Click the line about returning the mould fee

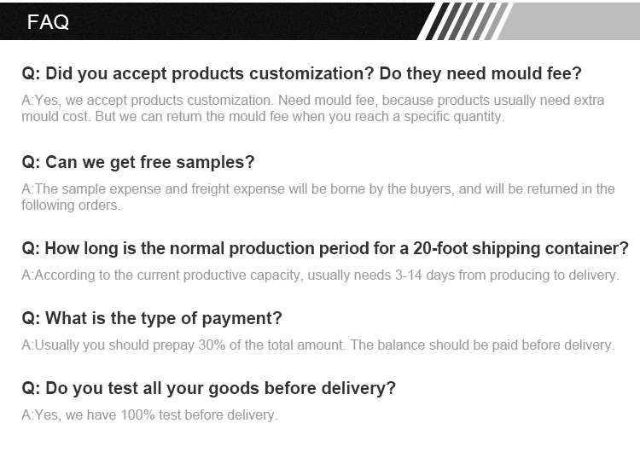263,116
